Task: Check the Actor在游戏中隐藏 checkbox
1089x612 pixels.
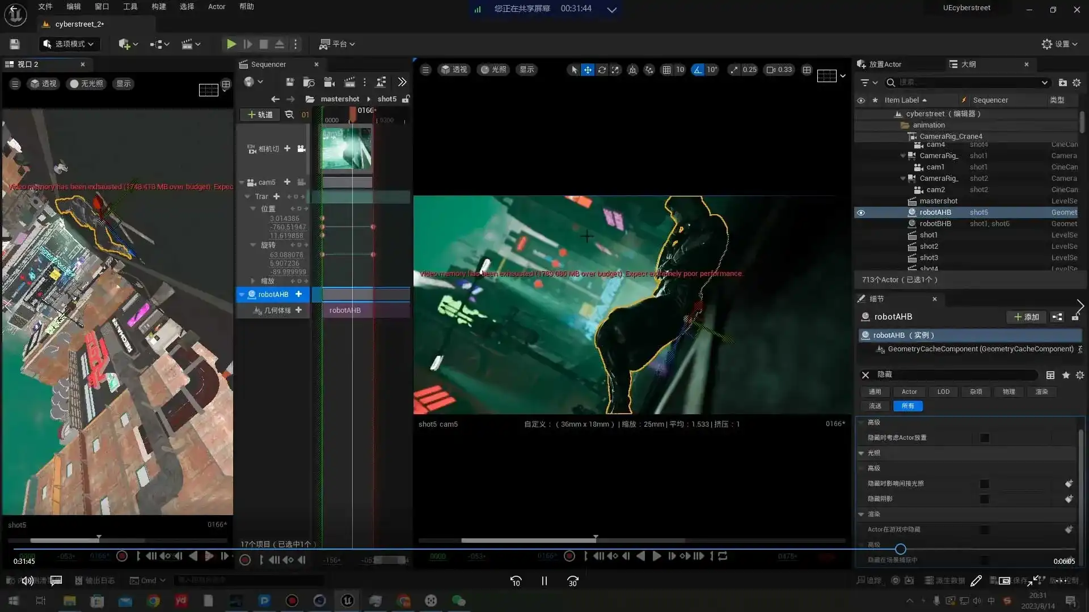Action: [x=984, y=530]
